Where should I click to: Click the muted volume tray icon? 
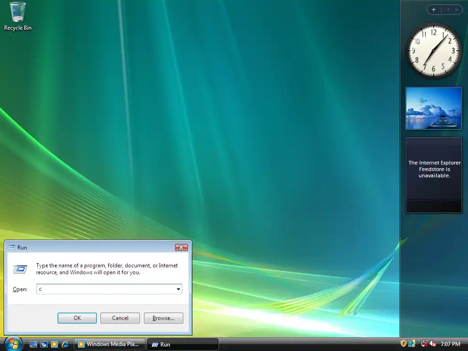tap(433, 344)
